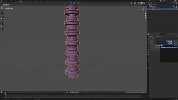Select the Select Box tool
178x100 pixels.
2,7
